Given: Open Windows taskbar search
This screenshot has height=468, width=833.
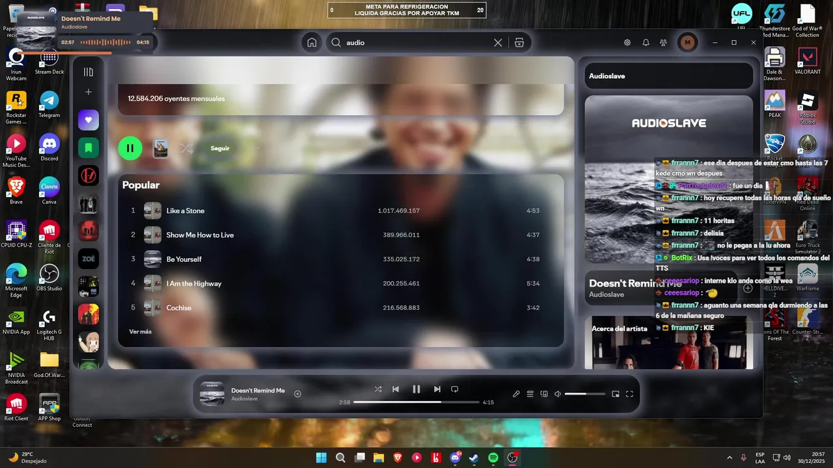Looking at the screenshot, I should tap(340, 458).
